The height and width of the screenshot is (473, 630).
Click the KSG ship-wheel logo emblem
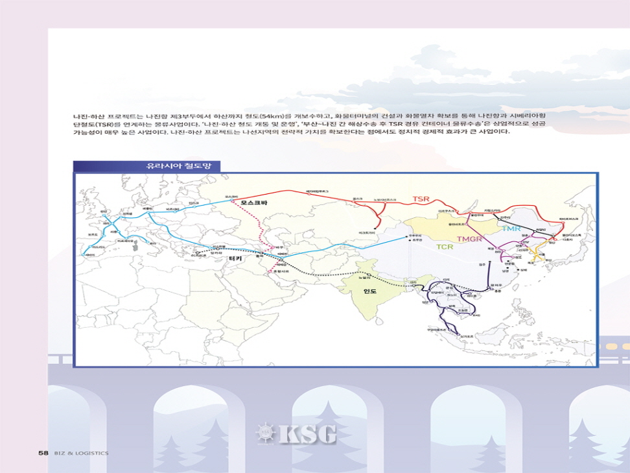pos(267,433)
